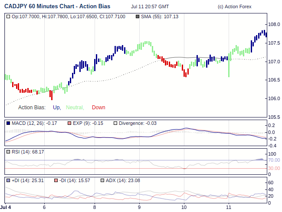Click the white OHLC price legend square
The image size is (282, 212).
pos(9,16)
